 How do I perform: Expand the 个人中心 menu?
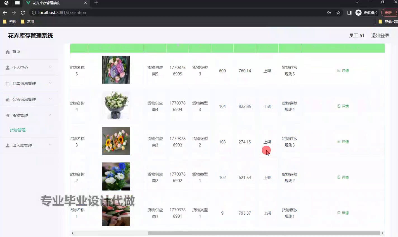tap(29, 68)
